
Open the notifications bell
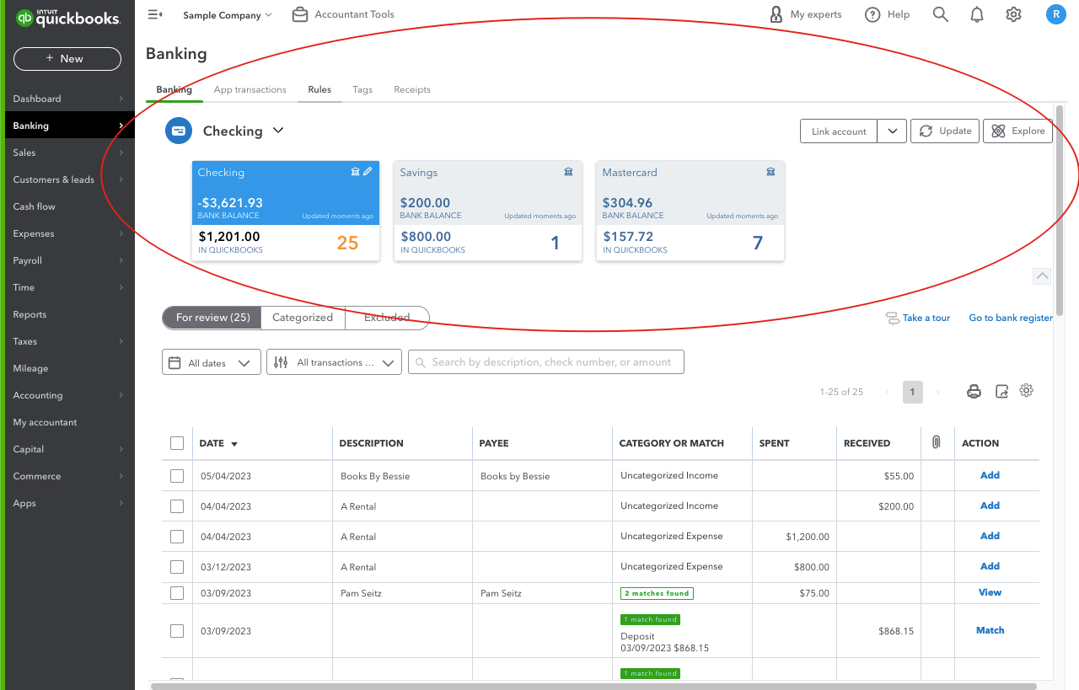pos(977,14)
